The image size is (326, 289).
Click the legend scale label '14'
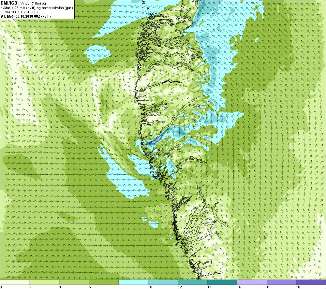click(x=209, y=287)
